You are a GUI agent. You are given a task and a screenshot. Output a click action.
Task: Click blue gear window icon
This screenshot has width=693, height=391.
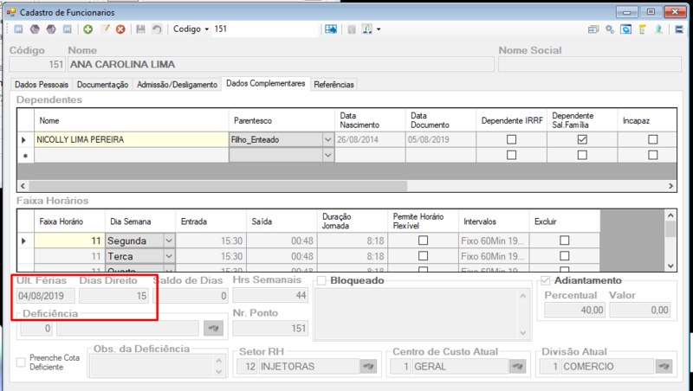pos(625,29)
